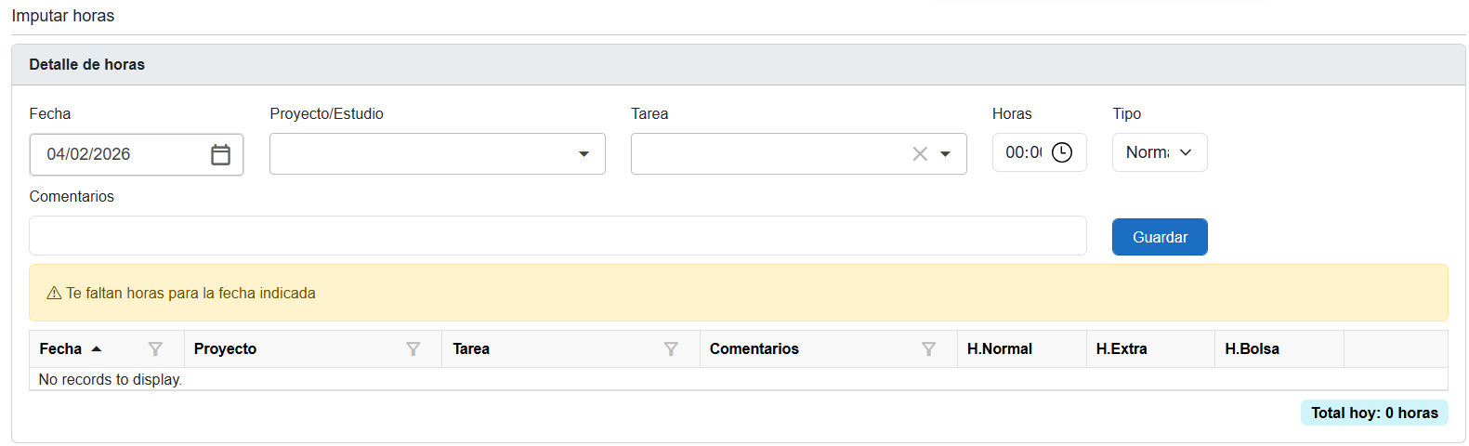Screen dimensions: 1469x446
Task: Open filter for Tarea column
Action: click(671, 349)
